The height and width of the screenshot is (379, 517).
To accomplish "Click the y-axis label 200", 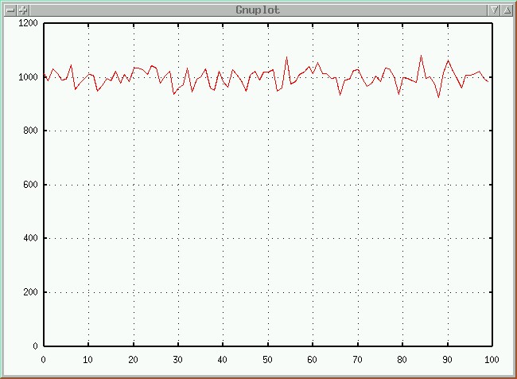I will 30,292.
